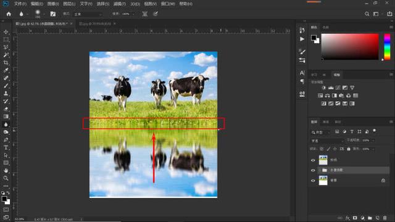
Task: Open the blur tool mode dropdown
Action: pos(88,14)
